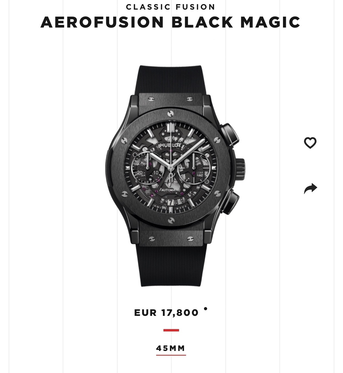Click the center of the watch hands
The image size is (343, 373).
[170, 168]
